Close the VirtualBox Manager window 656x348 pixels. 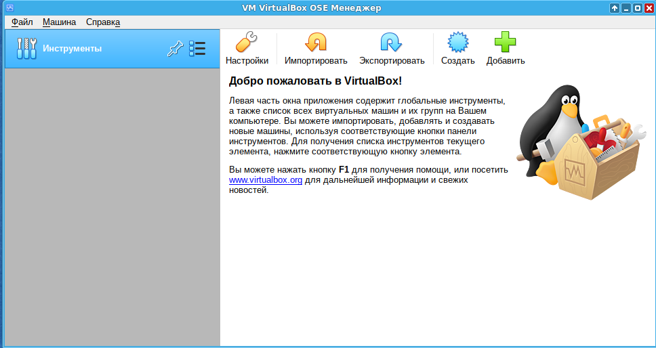coord(649,8)
